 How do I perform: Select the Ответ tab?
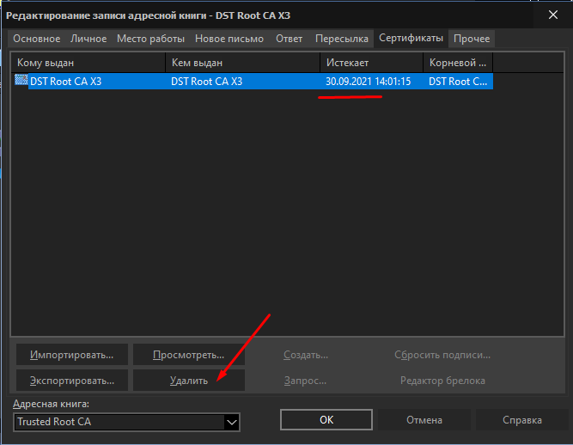tap(289, 39)
